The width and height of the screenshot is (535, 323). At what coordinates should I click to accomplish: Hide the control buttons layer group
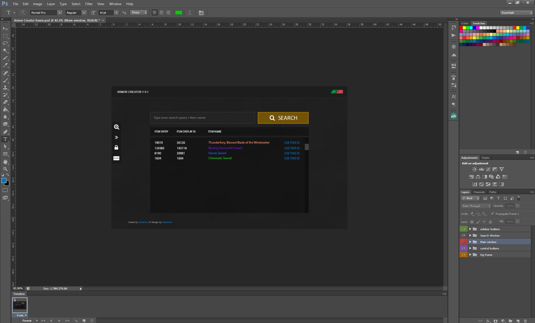point(464,248)
